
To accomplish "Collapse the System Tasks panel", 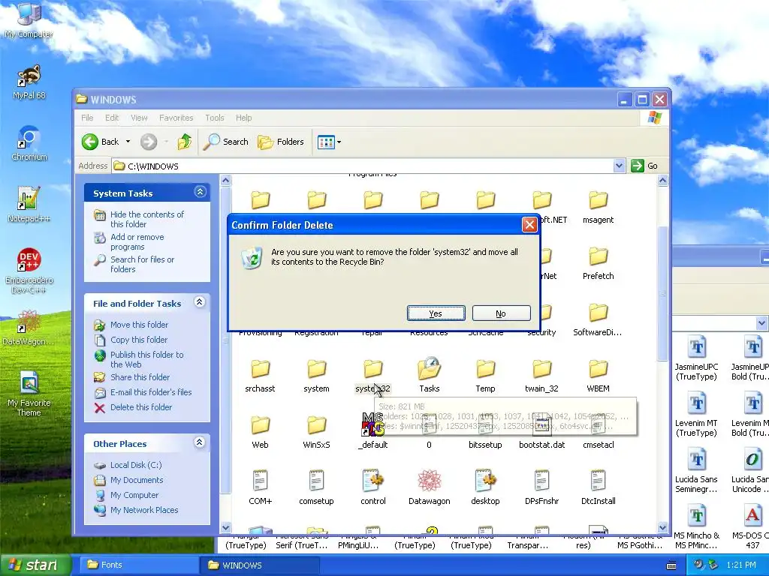I will [x=200, y=192].
